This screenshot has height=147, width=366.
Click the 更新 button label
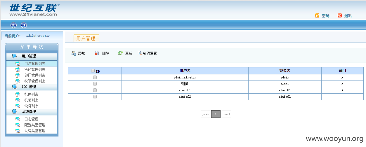click(129, 53)
